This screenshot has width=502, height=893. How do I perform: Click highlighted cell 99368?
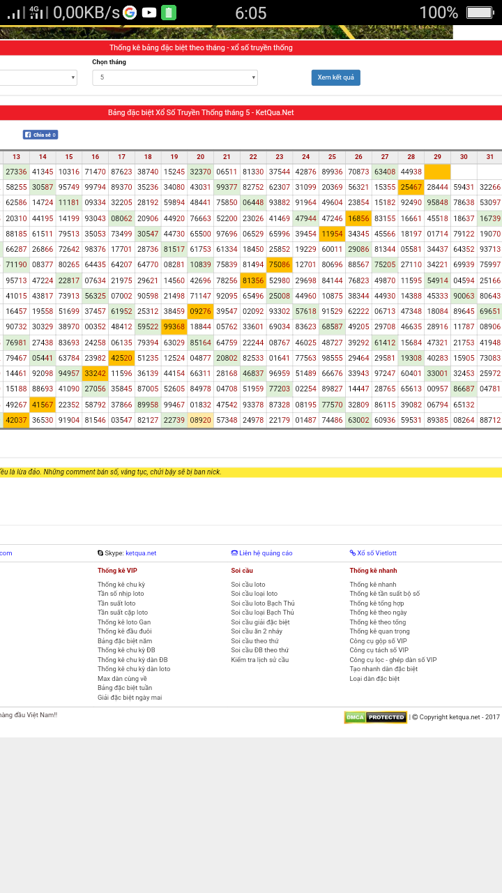tap(174, 327)
